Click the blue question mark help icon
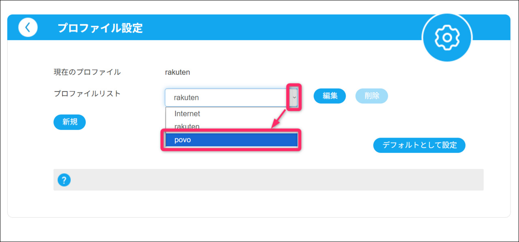The width and height of the screenshot is (519, 242). [x=64, y=180]
